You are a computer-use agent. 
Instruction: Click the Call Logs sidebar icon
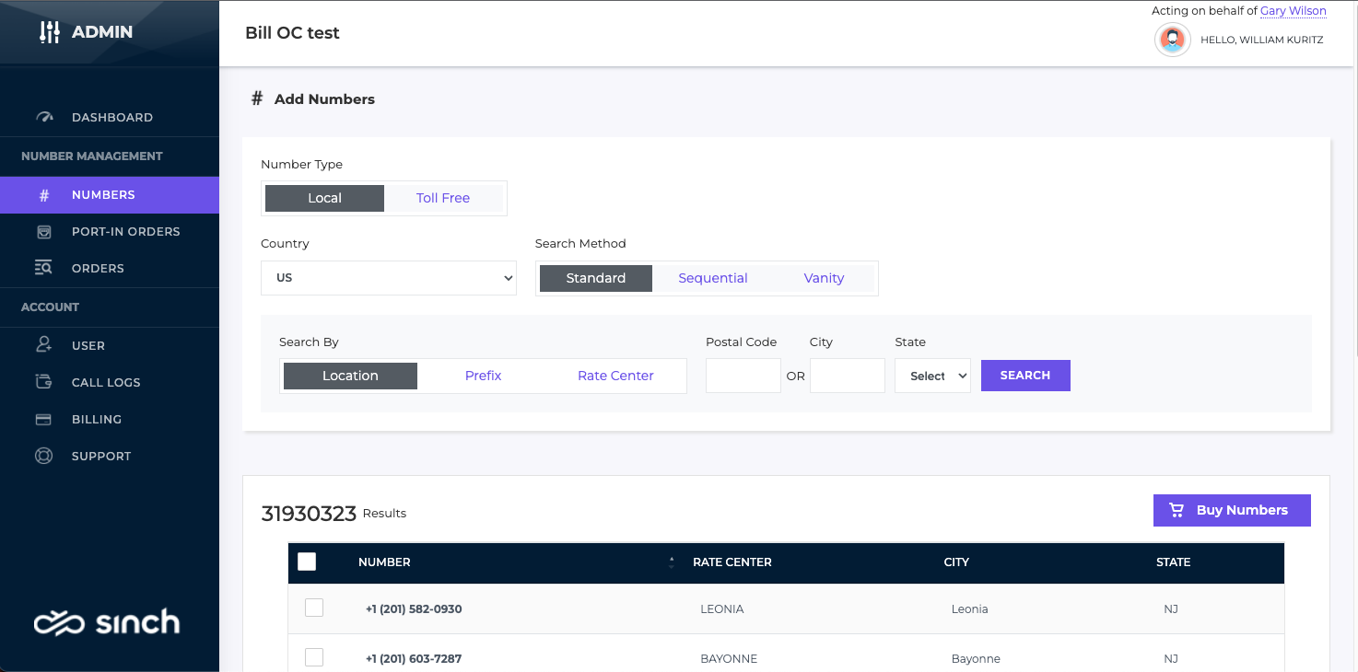click(x=43, y=382)
